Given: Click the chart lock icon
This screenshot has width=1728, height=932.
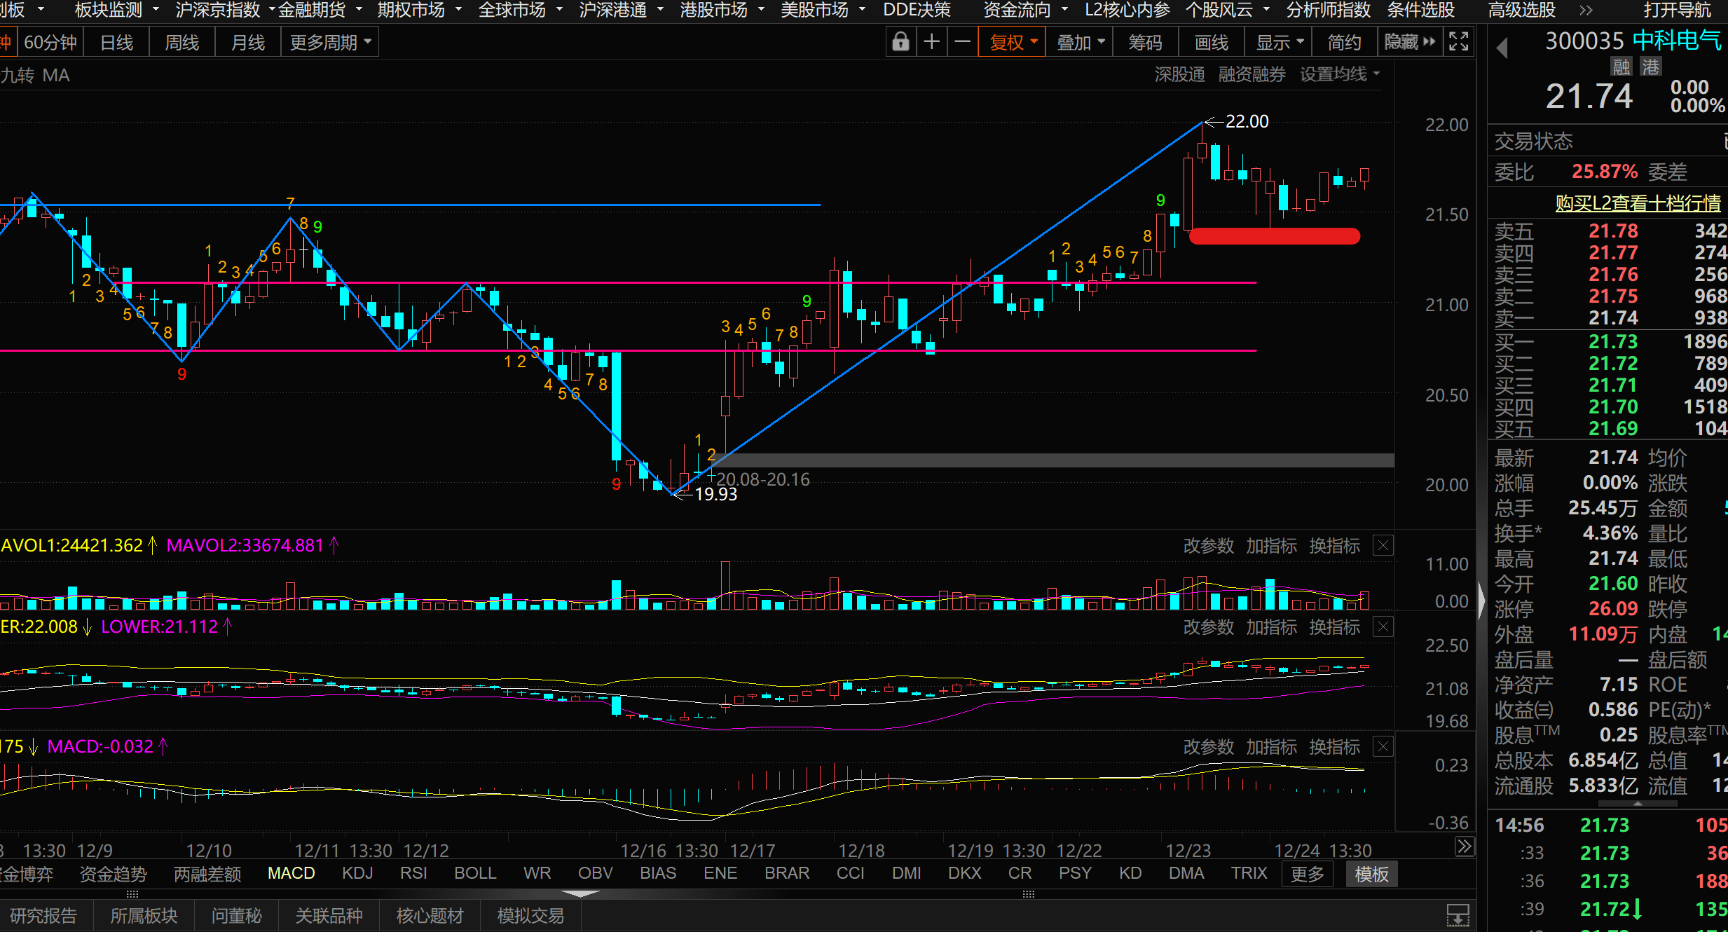Looking at the screenshot, I should [x=900, y=42].
